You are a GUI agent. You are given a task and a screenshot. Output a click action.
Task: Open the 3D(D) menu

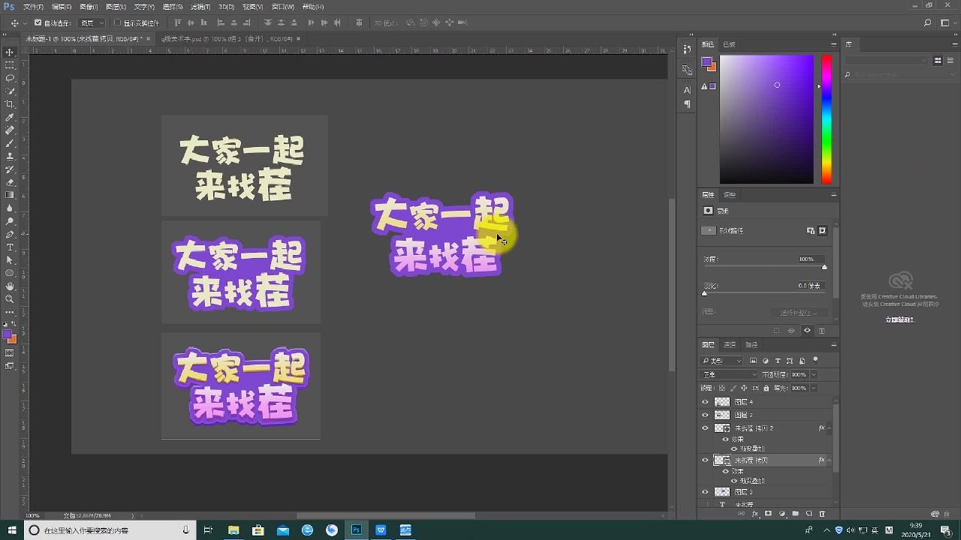tap(226, 7)
